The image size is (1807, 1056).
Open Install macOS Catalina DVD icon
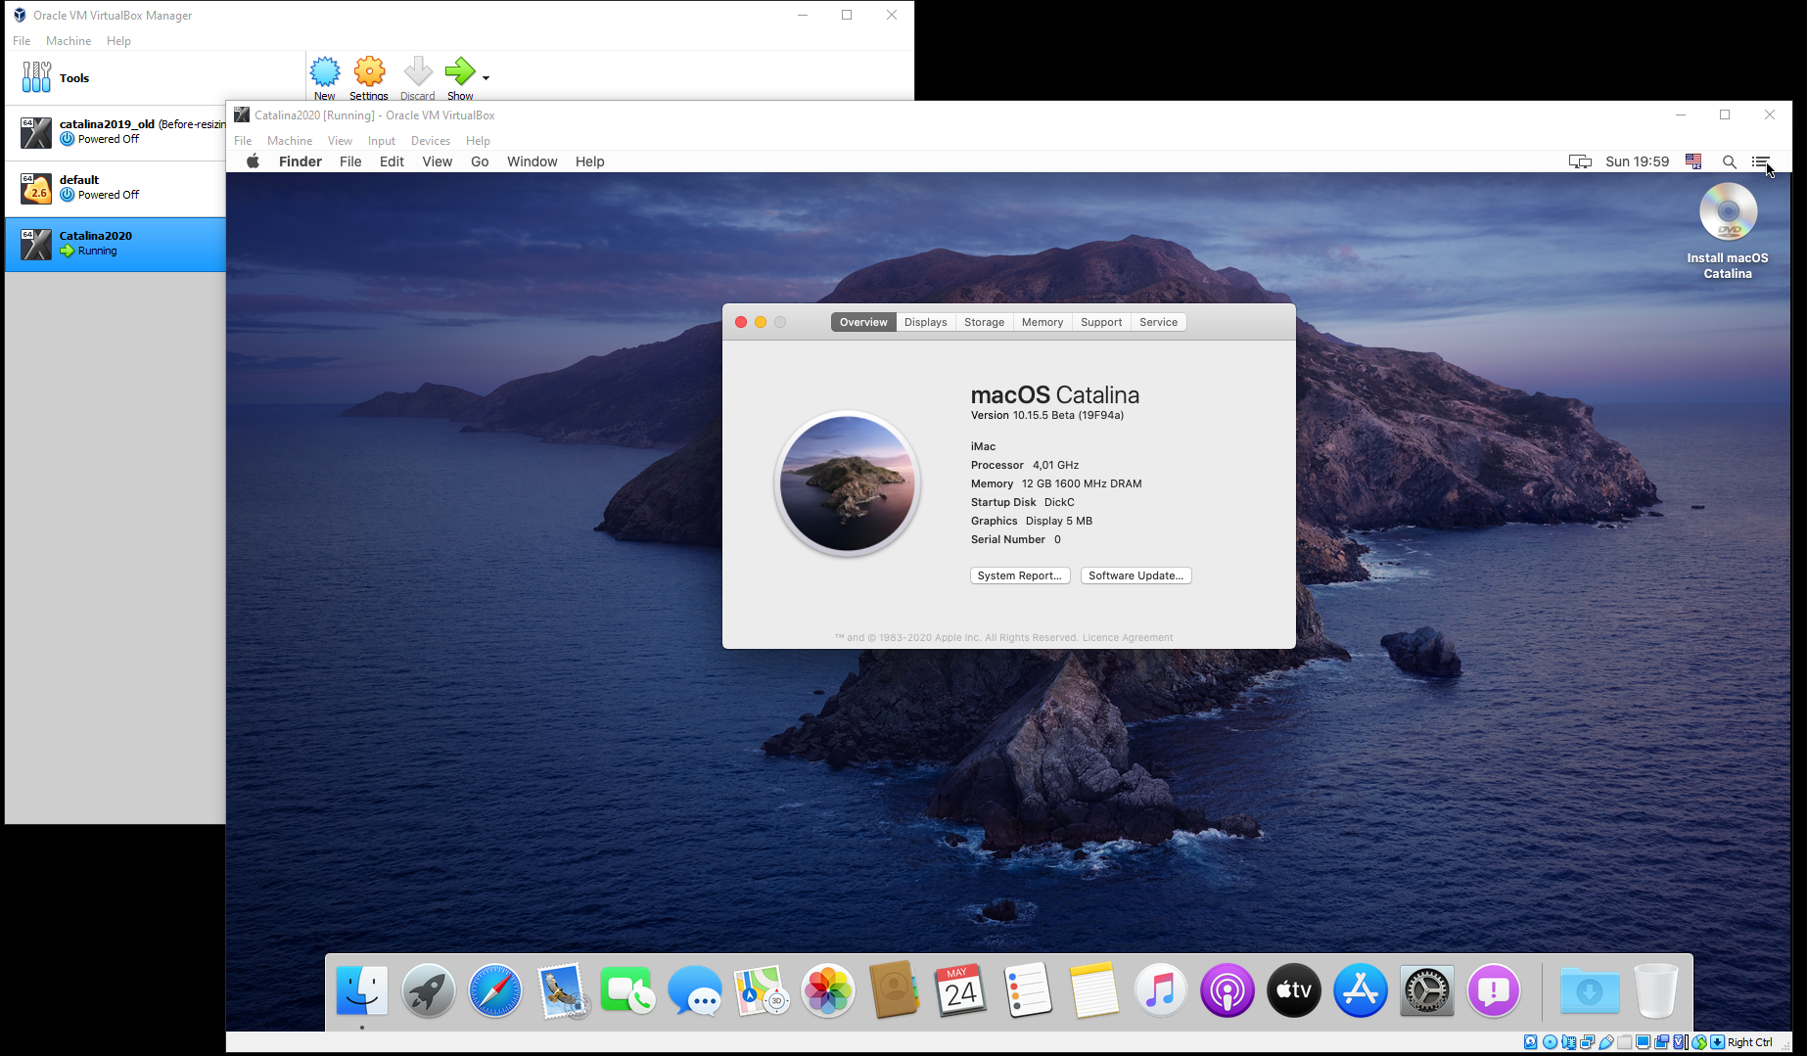1728,231
